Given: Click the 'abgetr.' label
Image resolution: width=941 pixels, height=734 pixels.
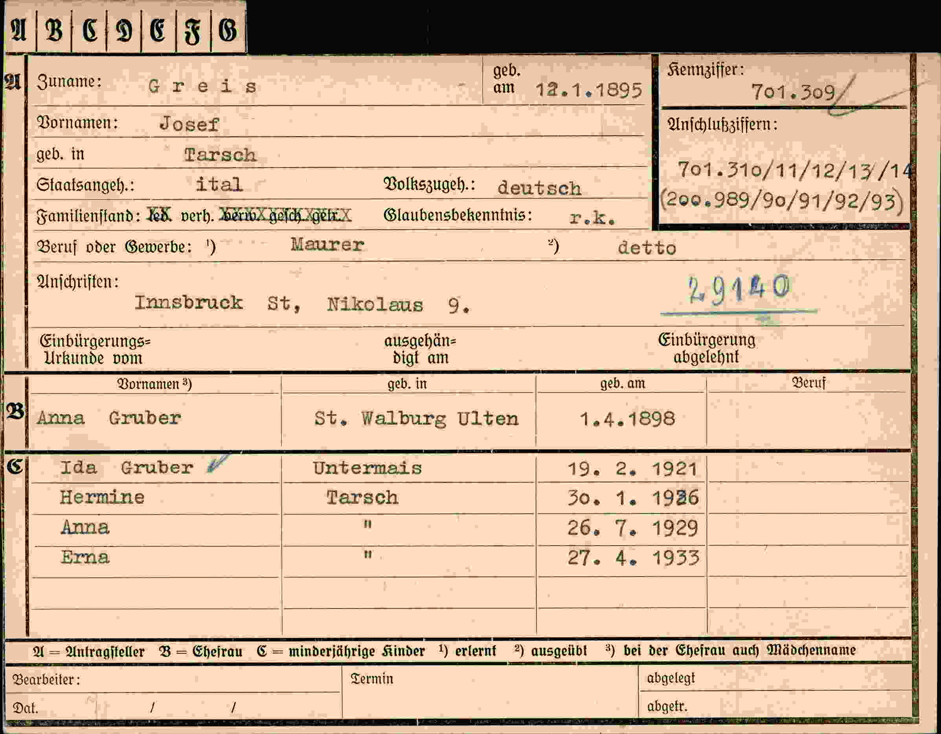Looking at the screenshot, I should coord(667,706).
